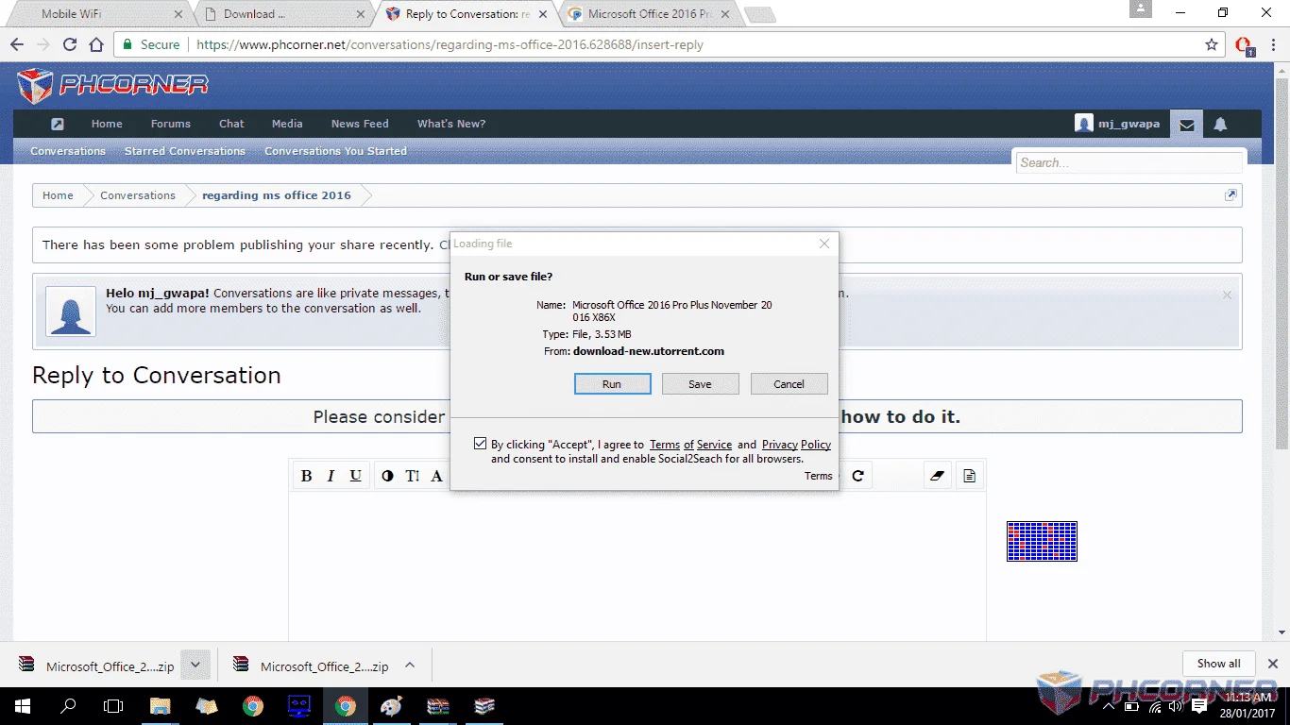
Task: Click Run in the file dialog
Action: pyautogui.click(x=612, y=384)
